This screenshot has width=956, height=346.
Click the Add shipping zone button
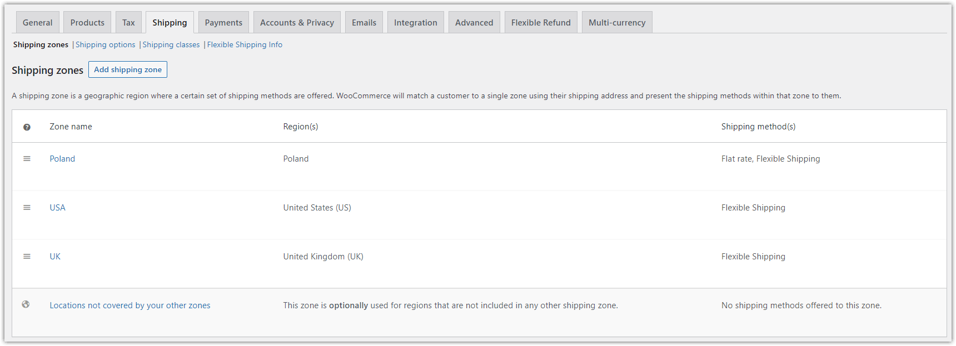point(128,69)
